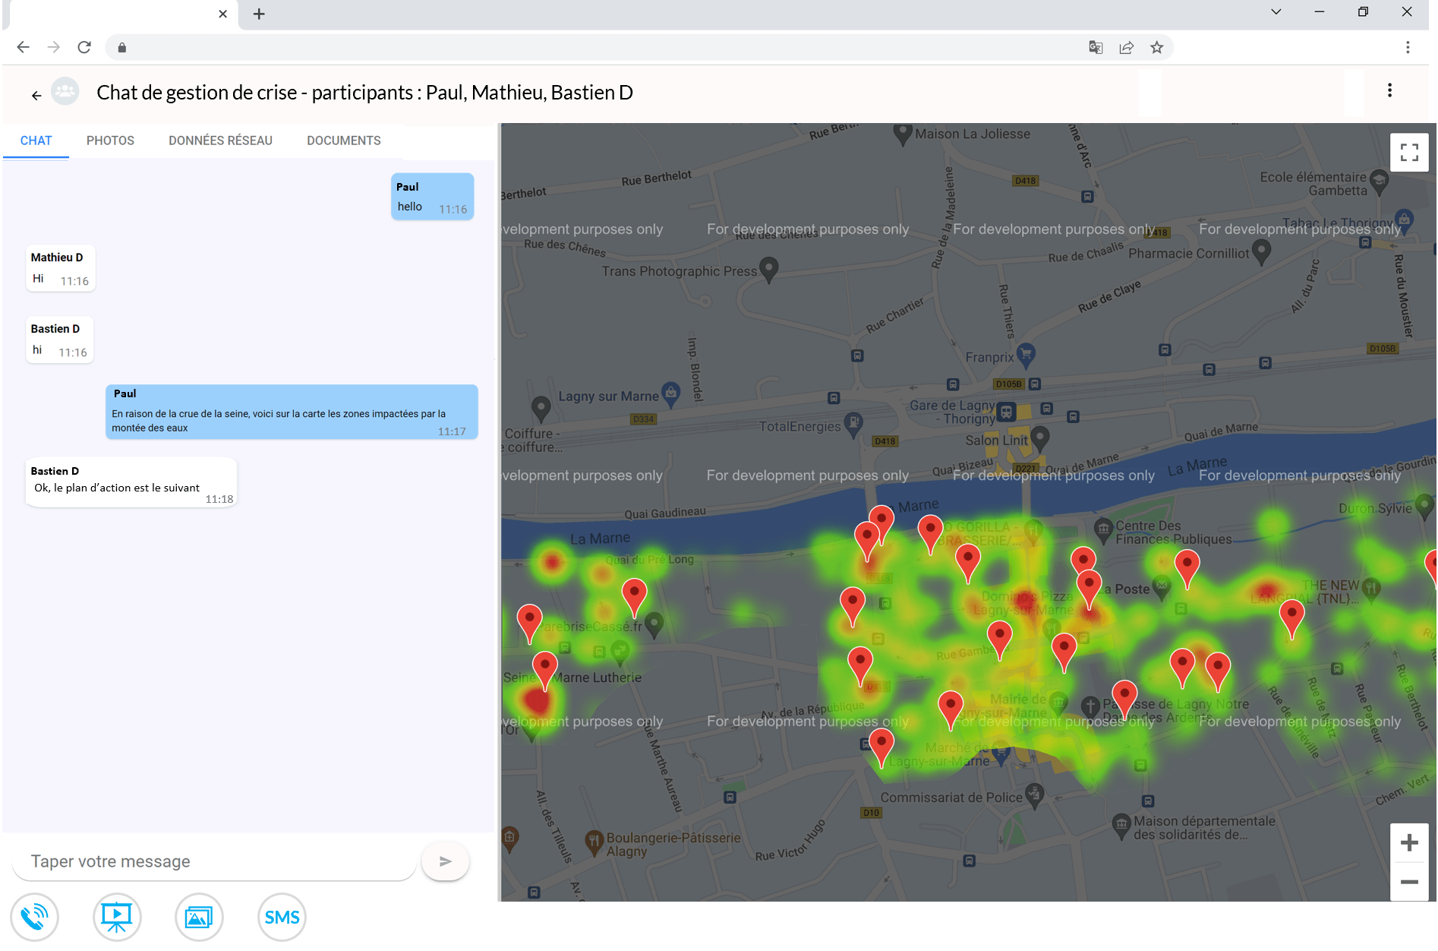The height and width of the screenshot is (951, 1438).
Task: Expand the browser tab search chevron
Action: [x=1276, y=12]
